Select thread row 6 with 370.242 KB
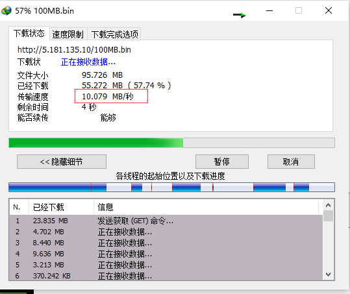The image size is (350, 294). (x=166, y=276)
